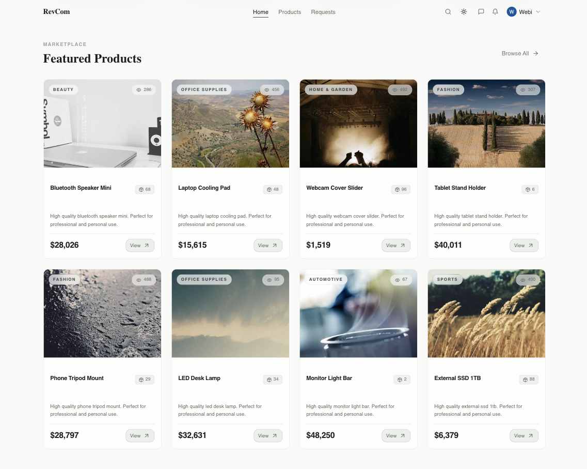This screenshot has width=587, height=469.
Task: Select the Automotive category badge
Action: 326,279
